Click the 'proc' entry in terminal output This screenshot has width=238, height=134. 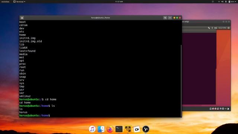[22, 64]
